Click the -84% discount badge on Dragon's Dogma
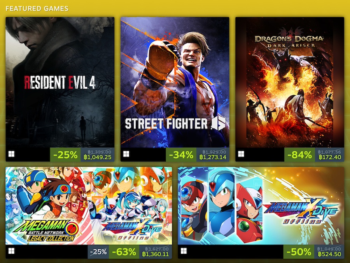The image size is (350, 263). pyautogui.click(x=299, y=154)
